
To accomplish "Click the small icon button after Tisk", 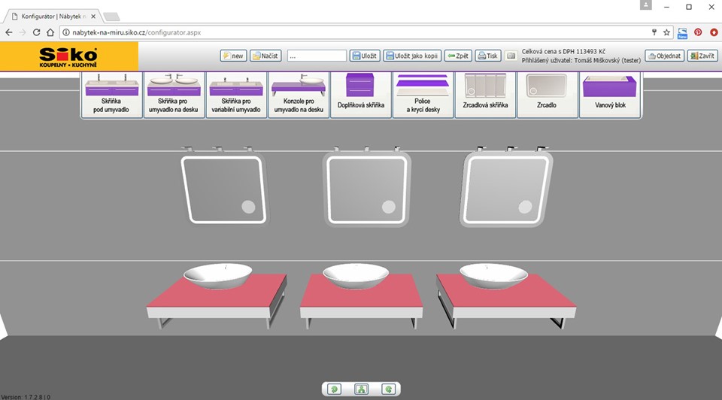I will click(x=511, y=56).
